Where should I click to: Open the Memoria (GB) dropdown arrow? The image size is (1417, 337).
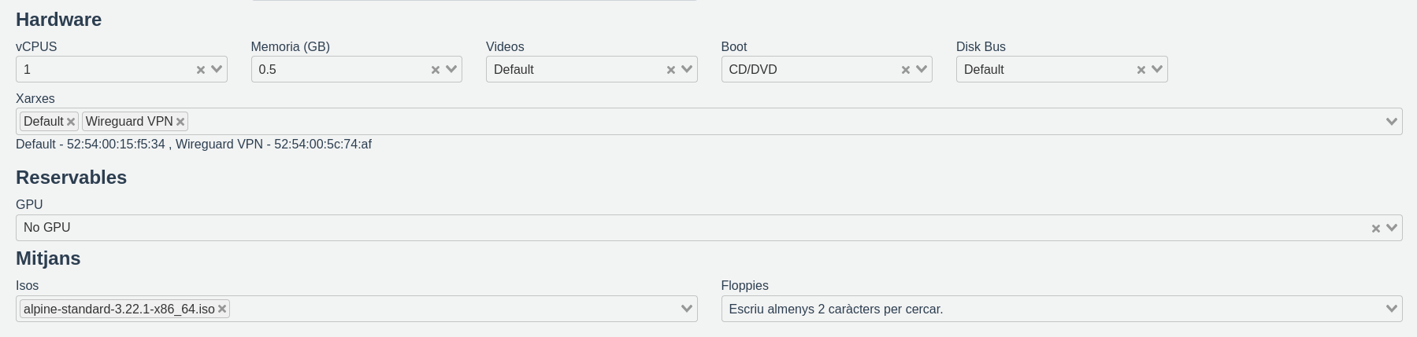(451, 69)
